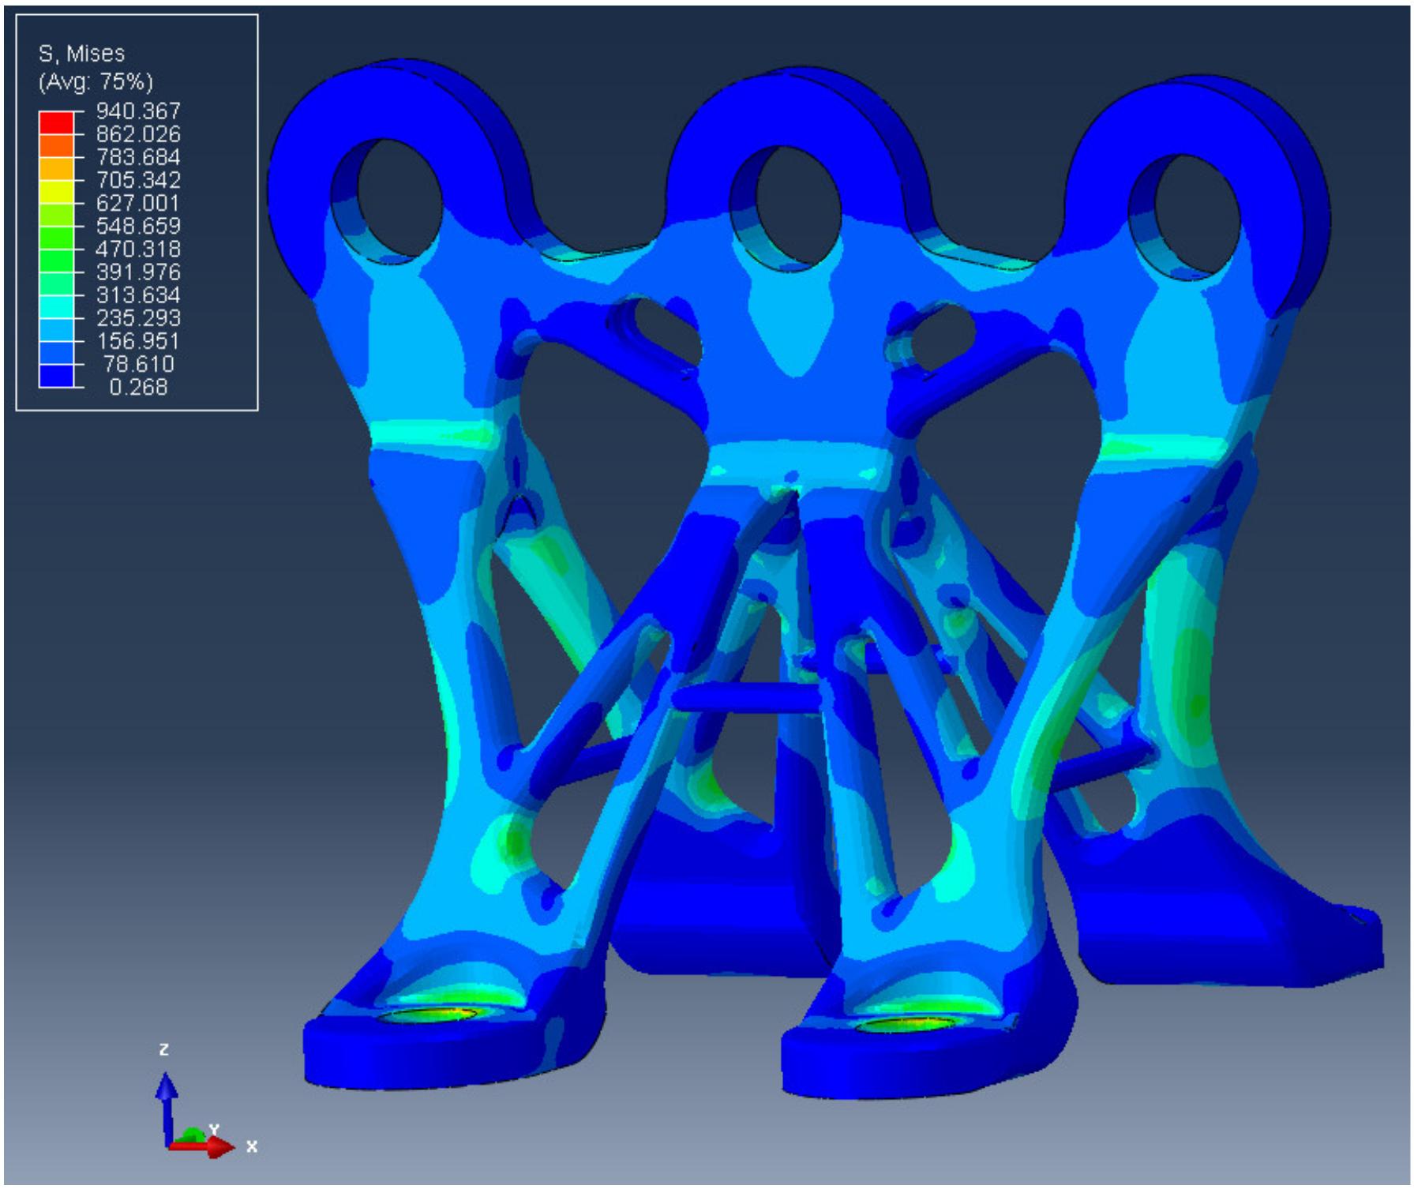The image size is (1414, 1189).
Task: Pick the yellow legend color band
Action: pyautogui.click(x=56, y=192)
